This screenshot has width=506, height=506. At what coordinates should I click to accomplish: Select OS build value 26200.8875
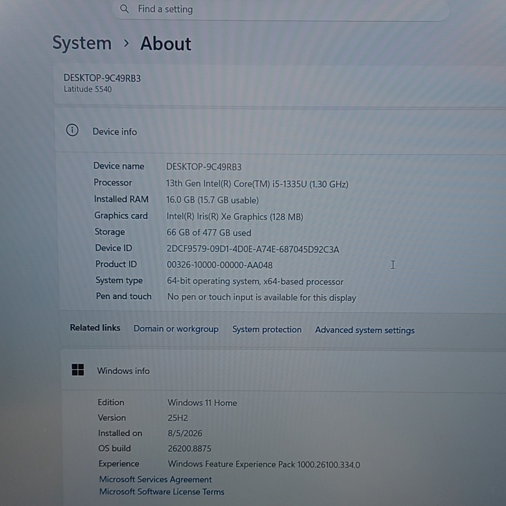[190, 449]
